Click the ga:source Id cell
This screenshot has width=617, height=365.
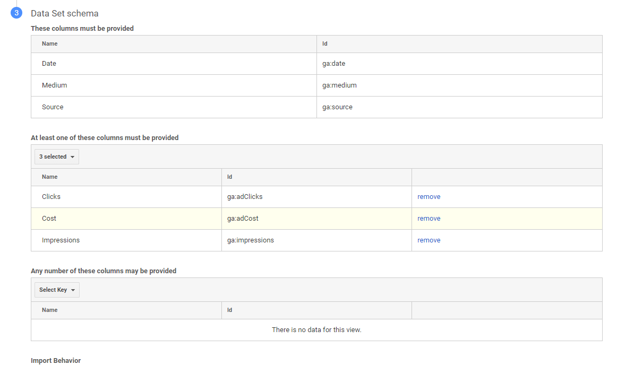pyautogui.click(x=337, y=107)
